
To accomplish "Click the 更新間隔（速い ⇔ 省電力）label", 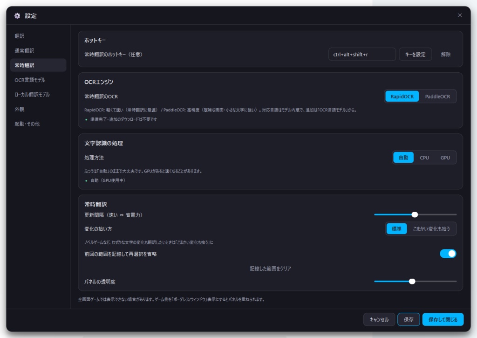I will click(113, 215).
